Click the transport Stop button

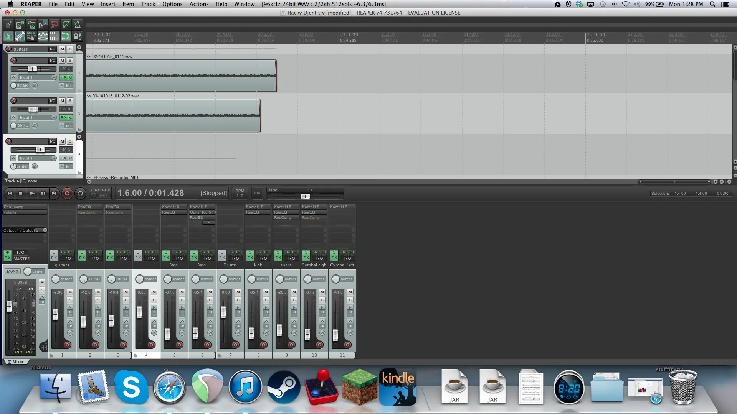point(21,193)
